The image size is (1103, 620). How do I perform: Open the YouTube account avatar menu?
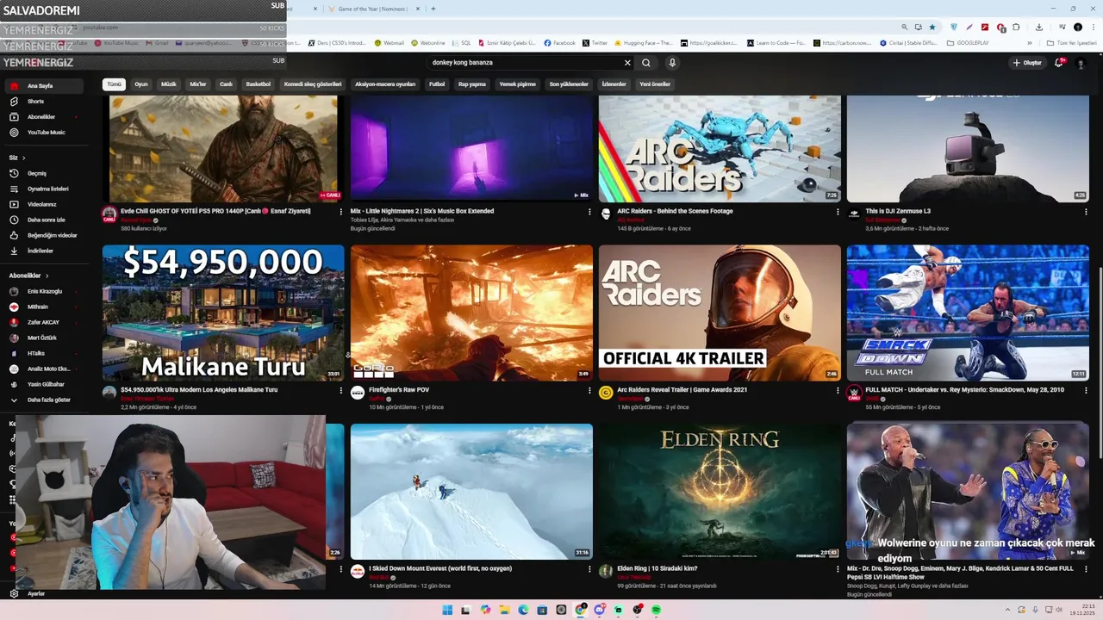pyautogui.click(x=1081, y=63)
